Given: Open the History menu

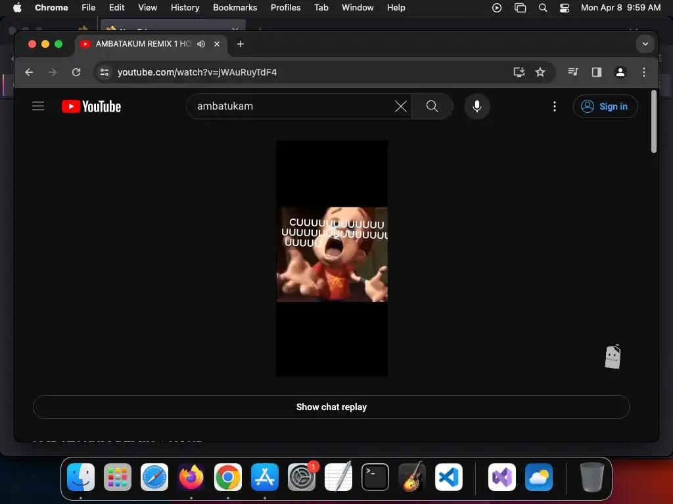Looking at the screenshot, I should point(185,7).
